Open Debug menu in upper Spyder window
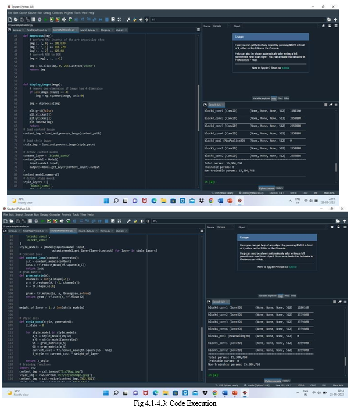 coord(47,13)
